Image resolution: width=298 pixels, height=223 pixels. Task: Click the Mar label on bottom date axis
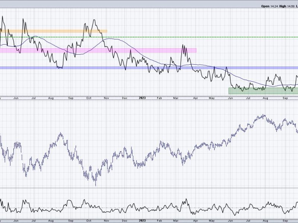point(176,221)
